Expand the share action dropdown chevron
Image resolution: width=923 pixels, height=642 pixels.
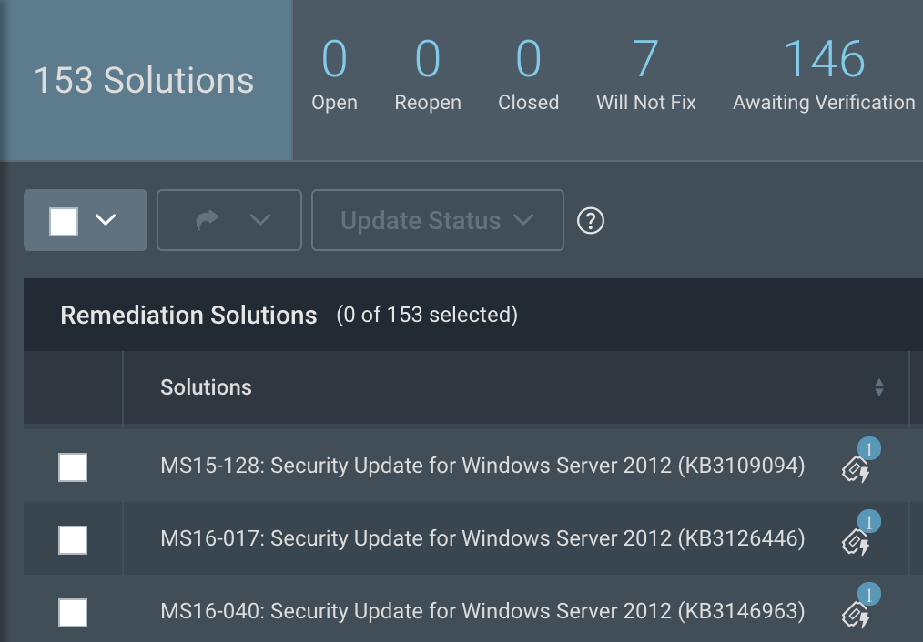(260, 220)
